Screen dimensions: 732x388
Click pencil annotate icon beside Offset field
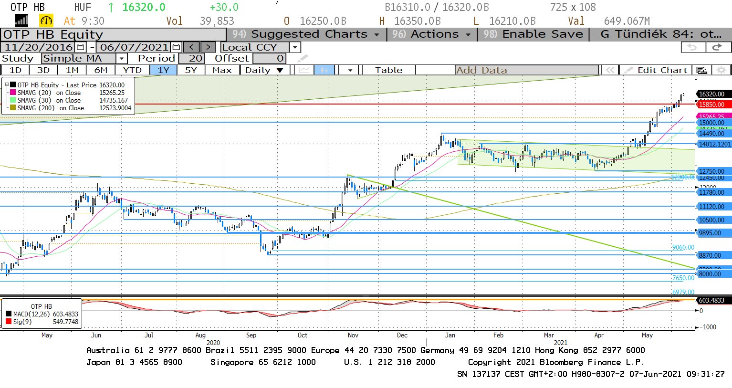tap(303, 59)
